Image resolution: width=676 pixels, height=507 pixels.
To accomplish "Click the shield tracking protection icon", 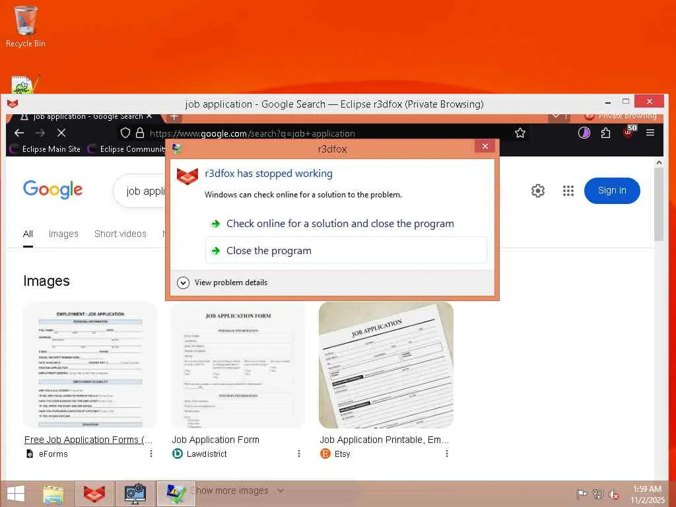I will point(125,133).
